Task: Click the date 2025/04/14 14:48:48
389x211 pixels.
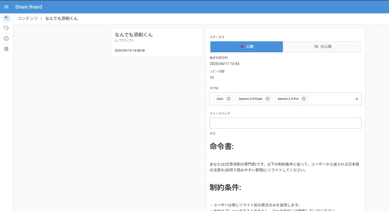Action: point(130,50)
